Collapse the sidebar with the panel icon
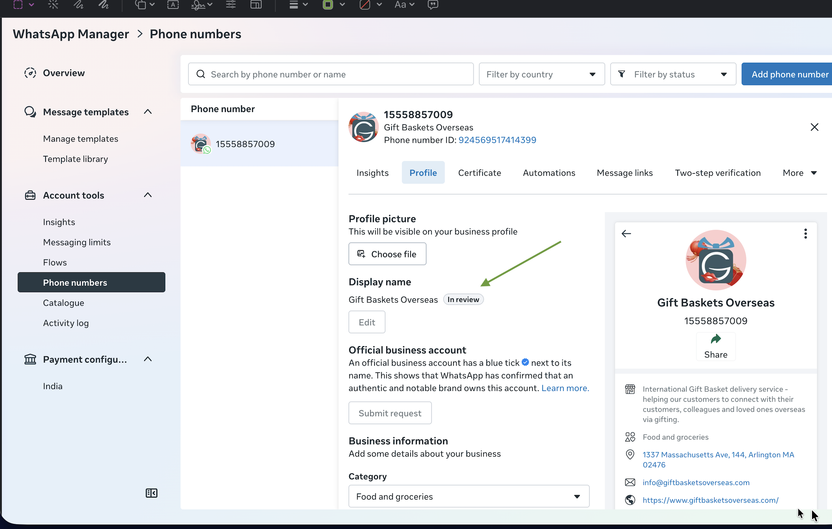This screenshot has width=832, height=529. coord(151,493)
